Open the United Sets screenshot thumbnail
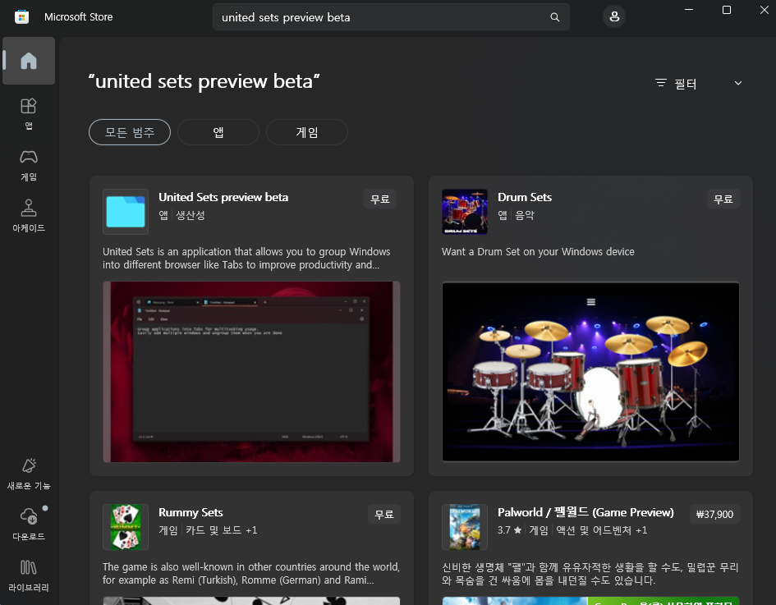 coord(251,372)
